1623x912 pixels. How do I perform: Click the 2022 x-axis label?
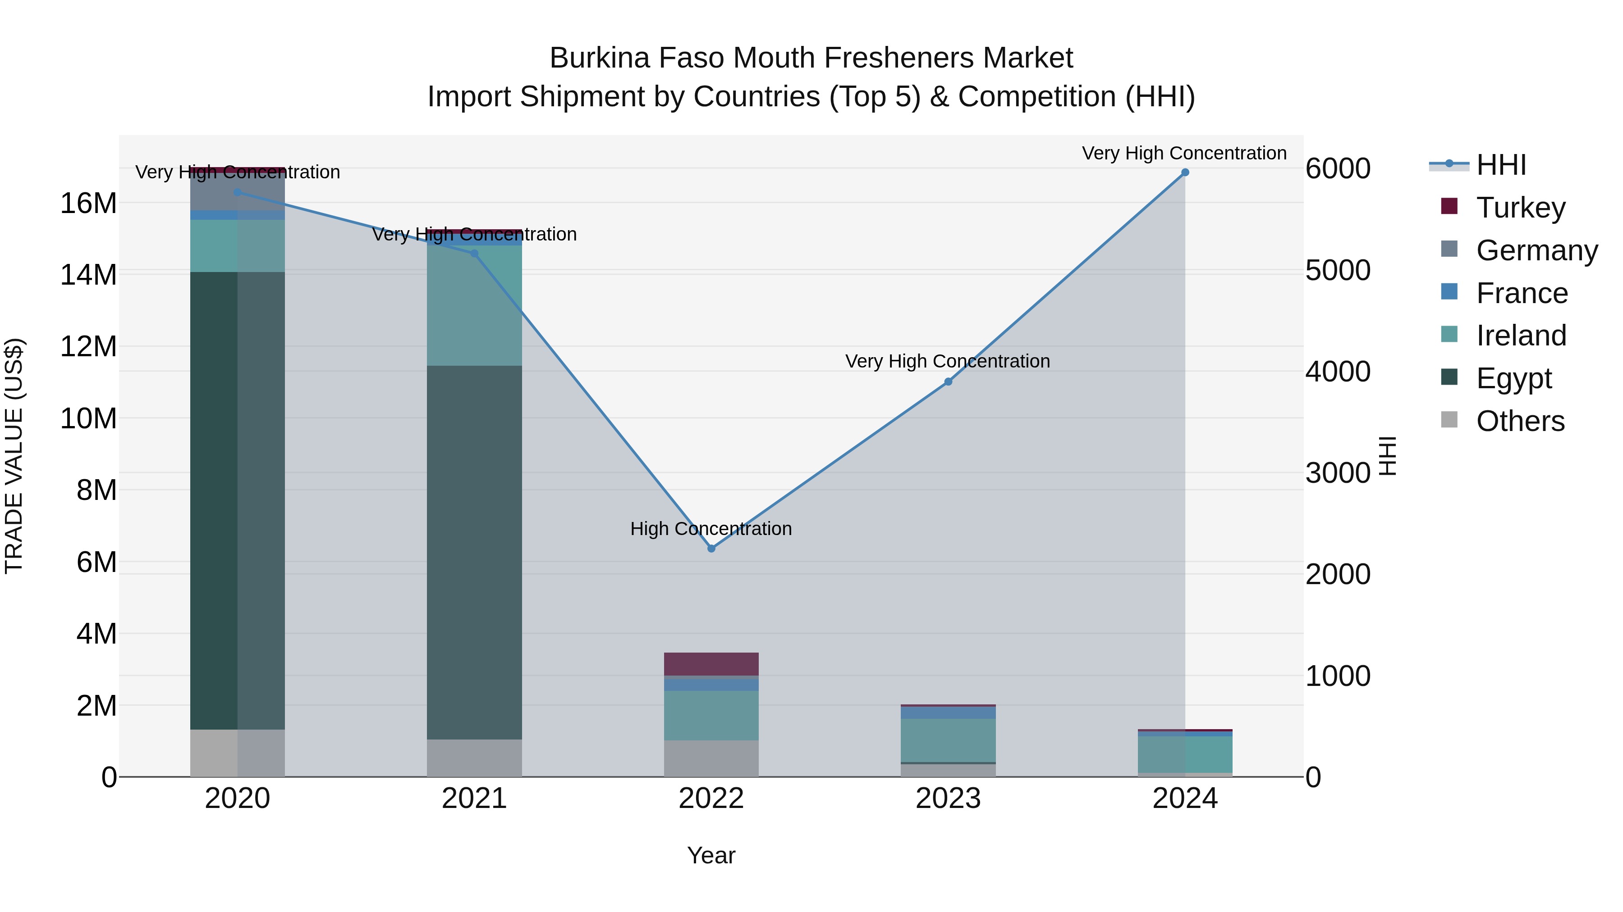point(711,799)
